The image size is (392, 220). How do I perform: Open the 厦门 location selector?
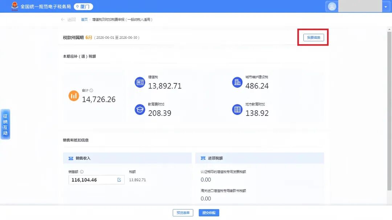83,7
